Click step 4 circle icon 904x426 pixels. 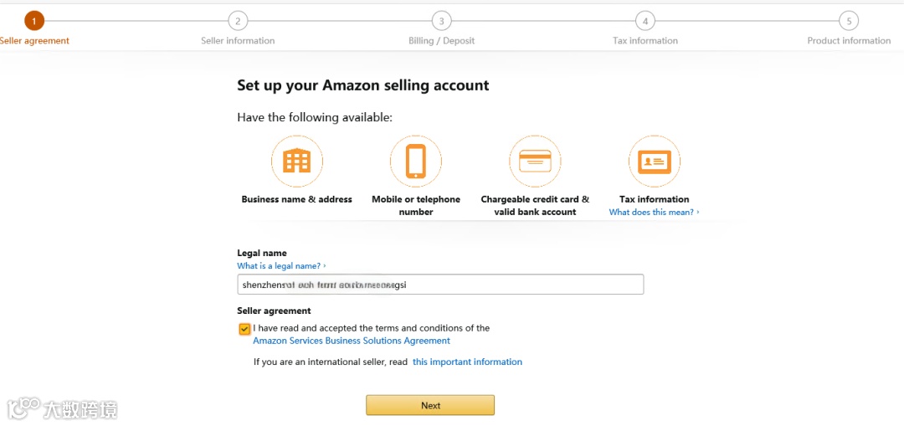pyautogui.click(x=645, y=21)
